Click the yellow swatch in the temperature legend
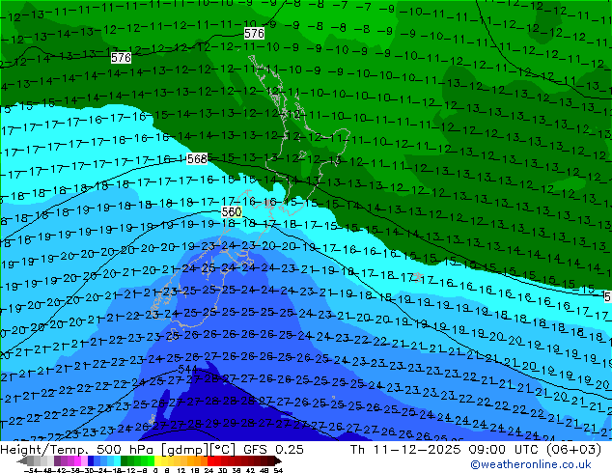Image resolution: width=612 pixels, height=473 pixels. (x=157, y=460)
